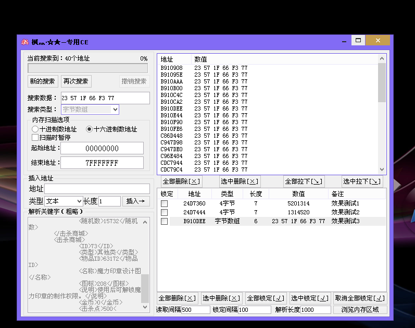Open 浏览内存区域 memory browser
Image resolution: width=415 pixels, height=328 pixels.
click(360, 310)
